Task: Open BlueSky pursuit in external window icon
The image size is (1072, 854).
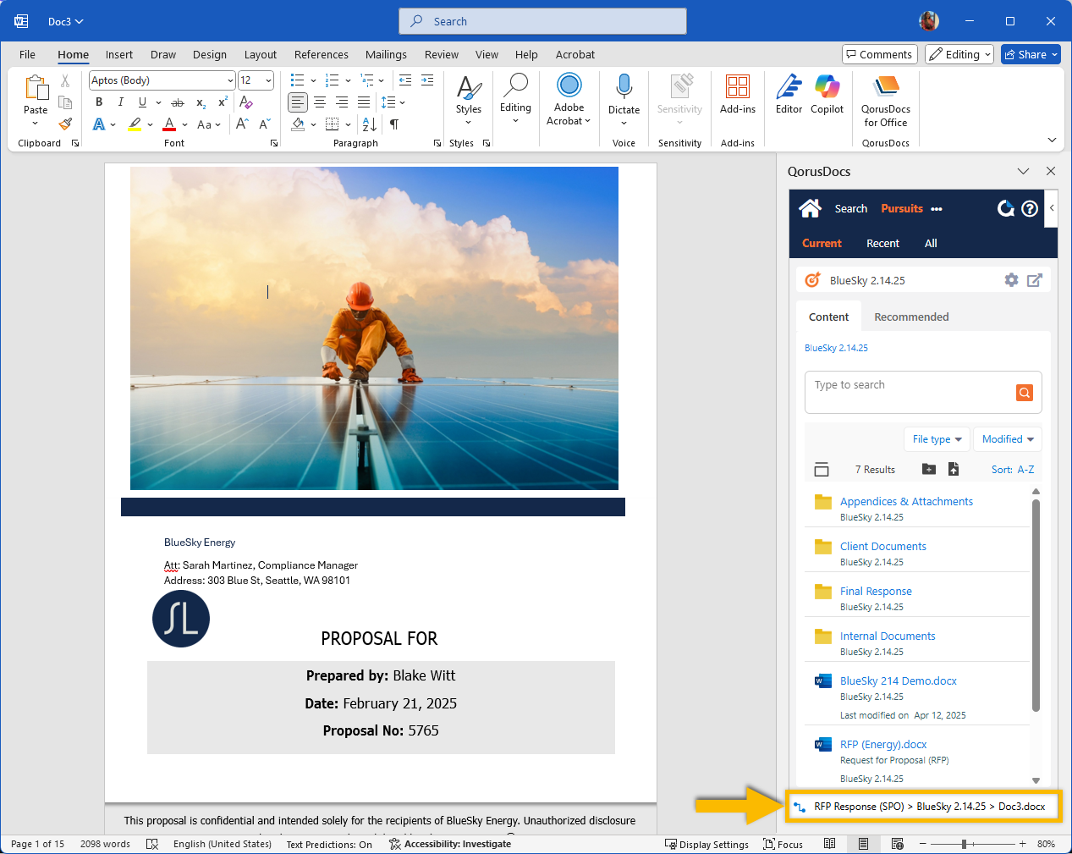Action: [x=1034, y=280]
